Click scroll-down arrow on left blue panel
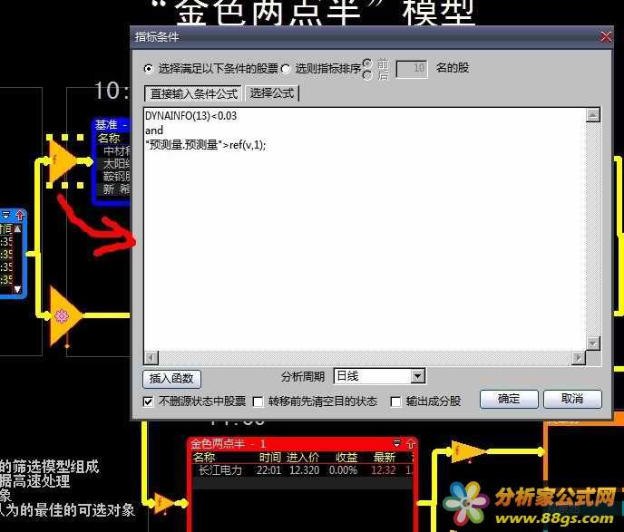624x532 pixels. 17,289
